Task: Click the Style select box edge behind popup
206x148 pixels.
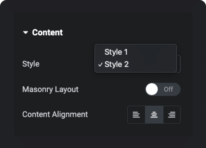Action: pyautogui.click(x=179, y=64)
